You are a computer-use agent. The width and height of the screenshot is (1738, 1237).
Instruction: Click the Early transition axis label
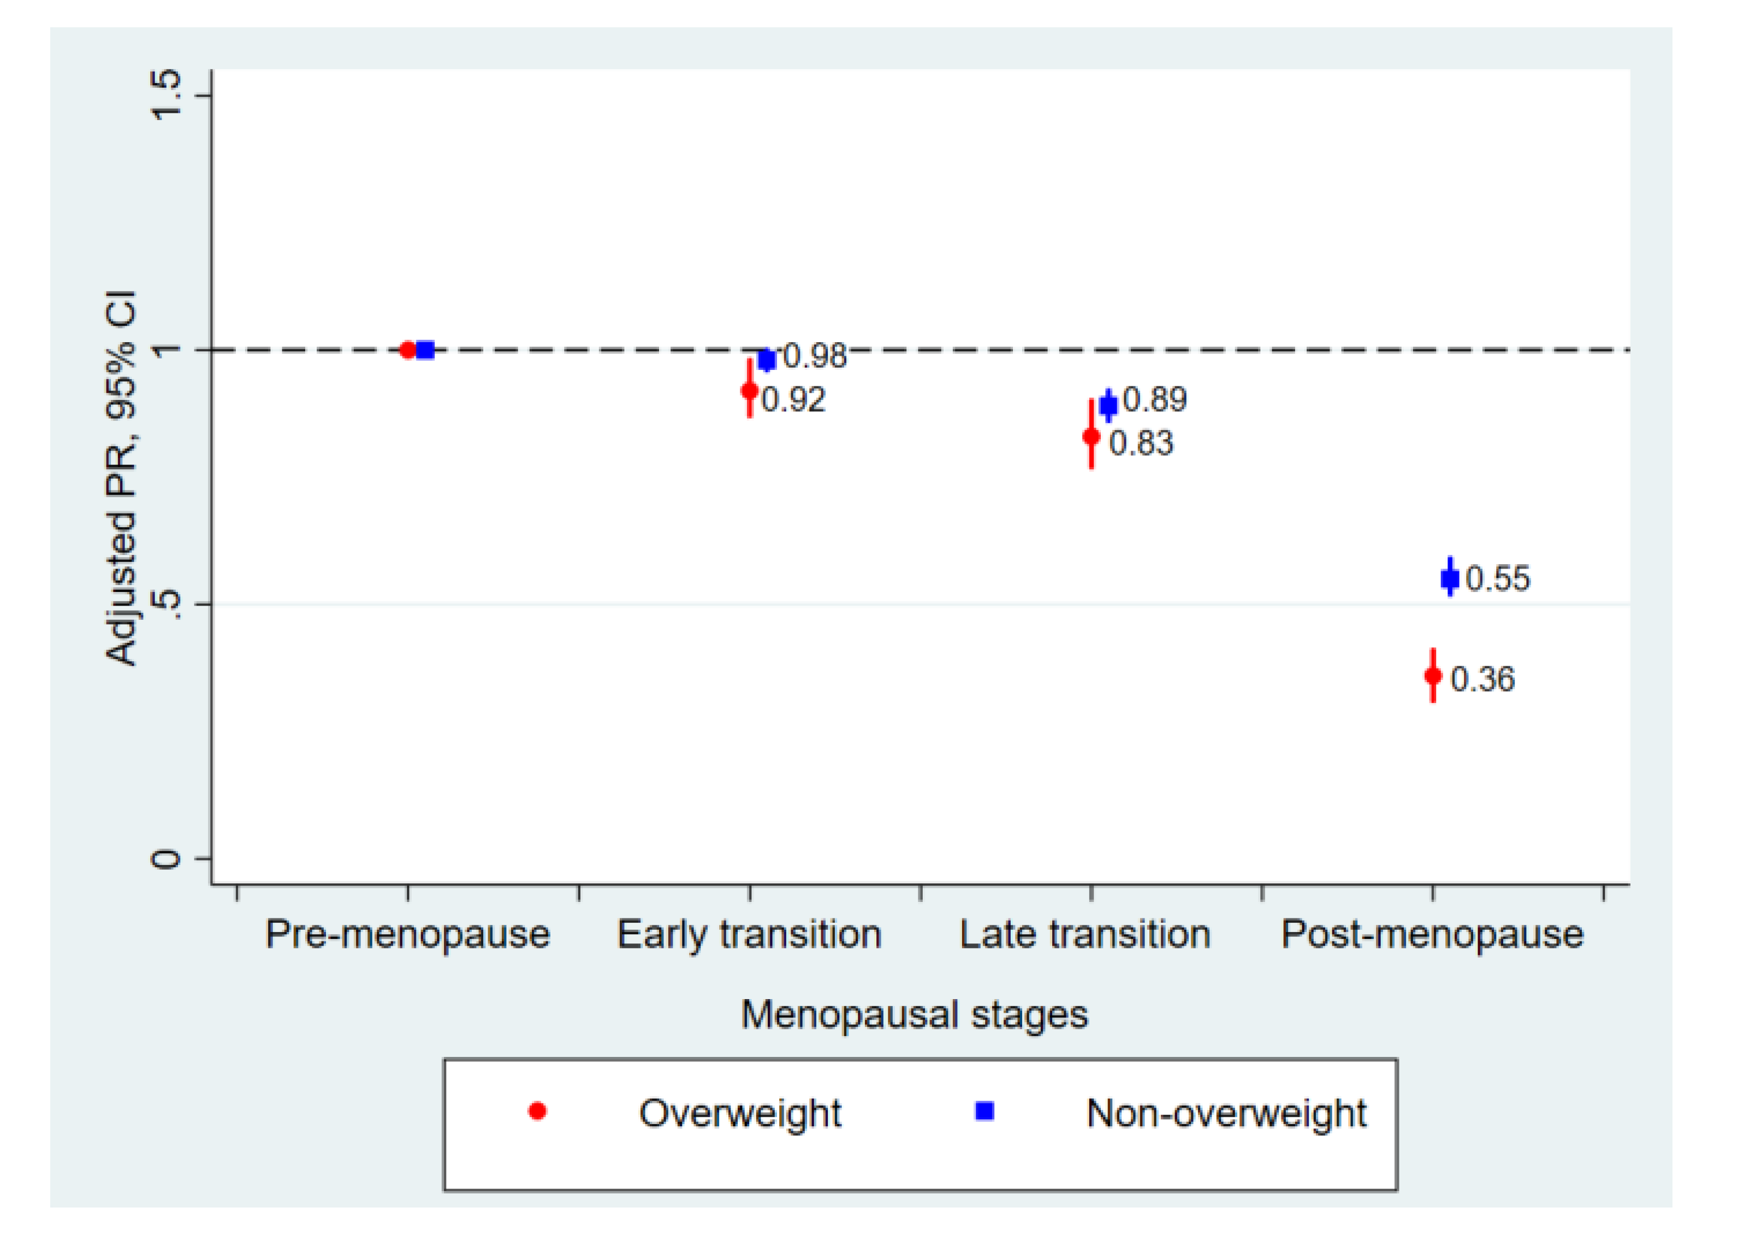(749, 934)
